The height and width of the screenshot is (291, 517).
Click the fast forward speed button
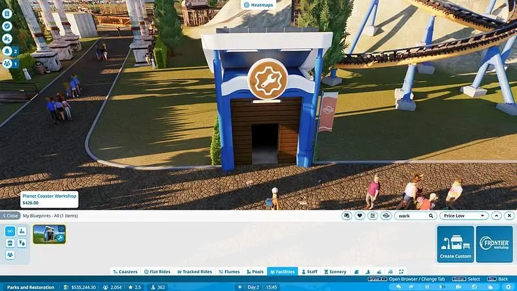(442, 287)
